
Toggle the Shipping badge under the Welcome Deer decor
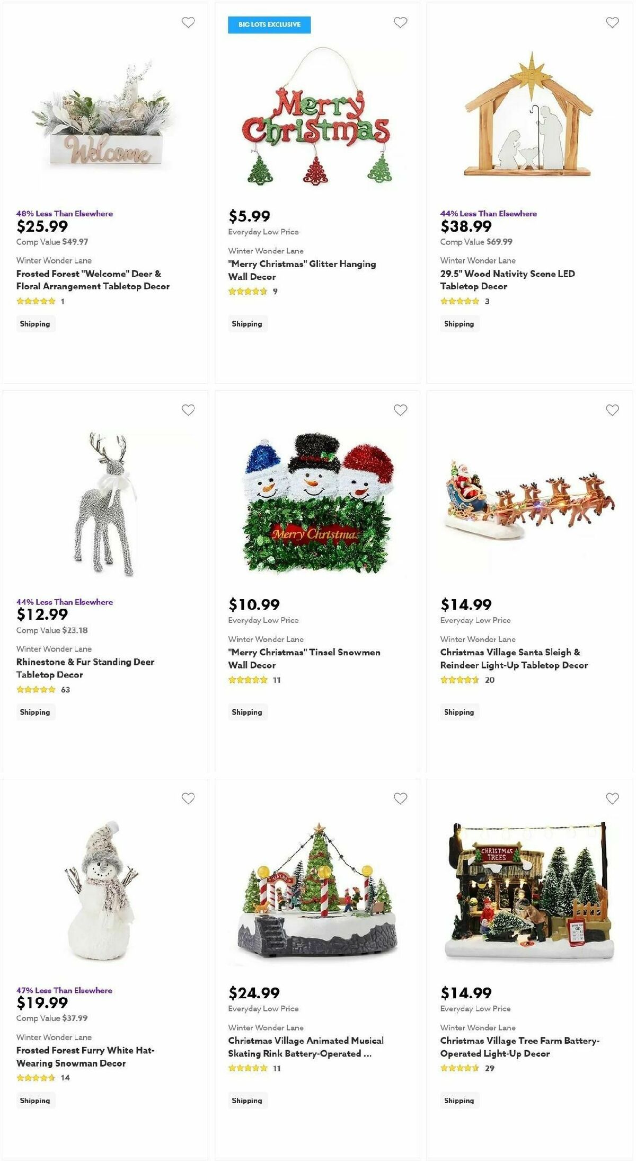pyautogui.click(x=35, y=323)
